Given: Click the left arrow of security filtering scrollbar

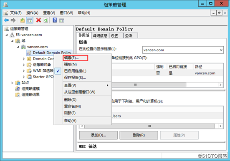Looking at the screenshot, I should [x=82, y=126].
